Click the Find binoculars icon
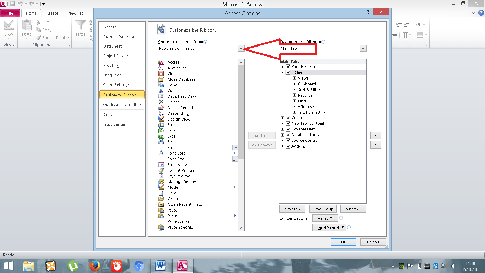The height and width of the screenshot is (273, 485). 161,142
